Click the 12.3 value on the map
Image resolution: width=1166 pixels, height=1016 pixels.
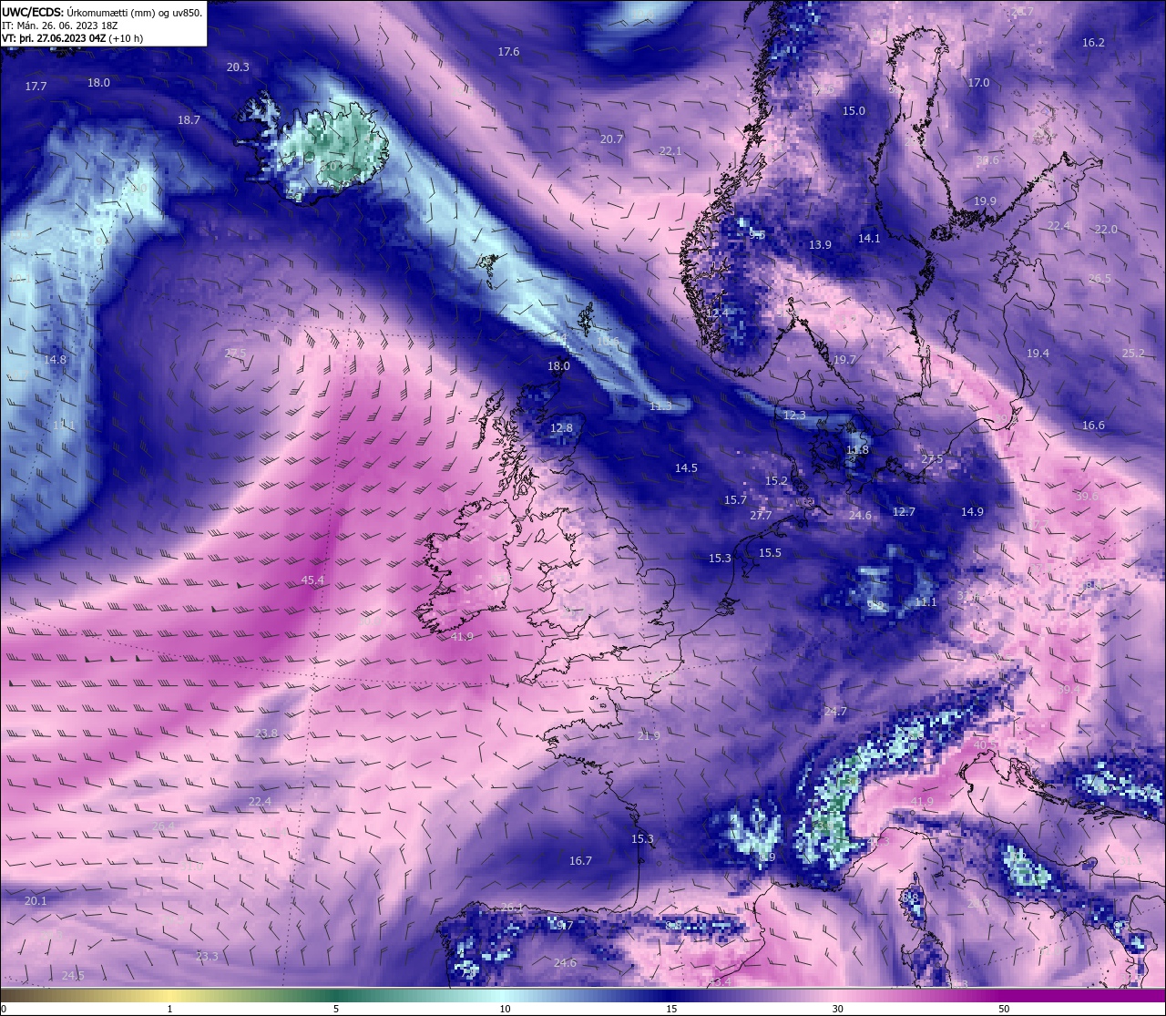(x=794, y=416)
